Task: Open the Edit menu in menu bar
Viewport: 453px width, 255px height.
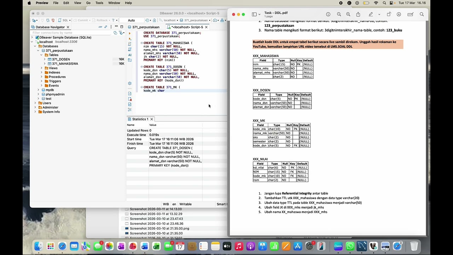Action: point(66,3)
